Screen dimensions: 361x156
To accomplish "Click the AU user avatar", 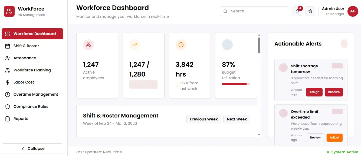I will (353, 11).
